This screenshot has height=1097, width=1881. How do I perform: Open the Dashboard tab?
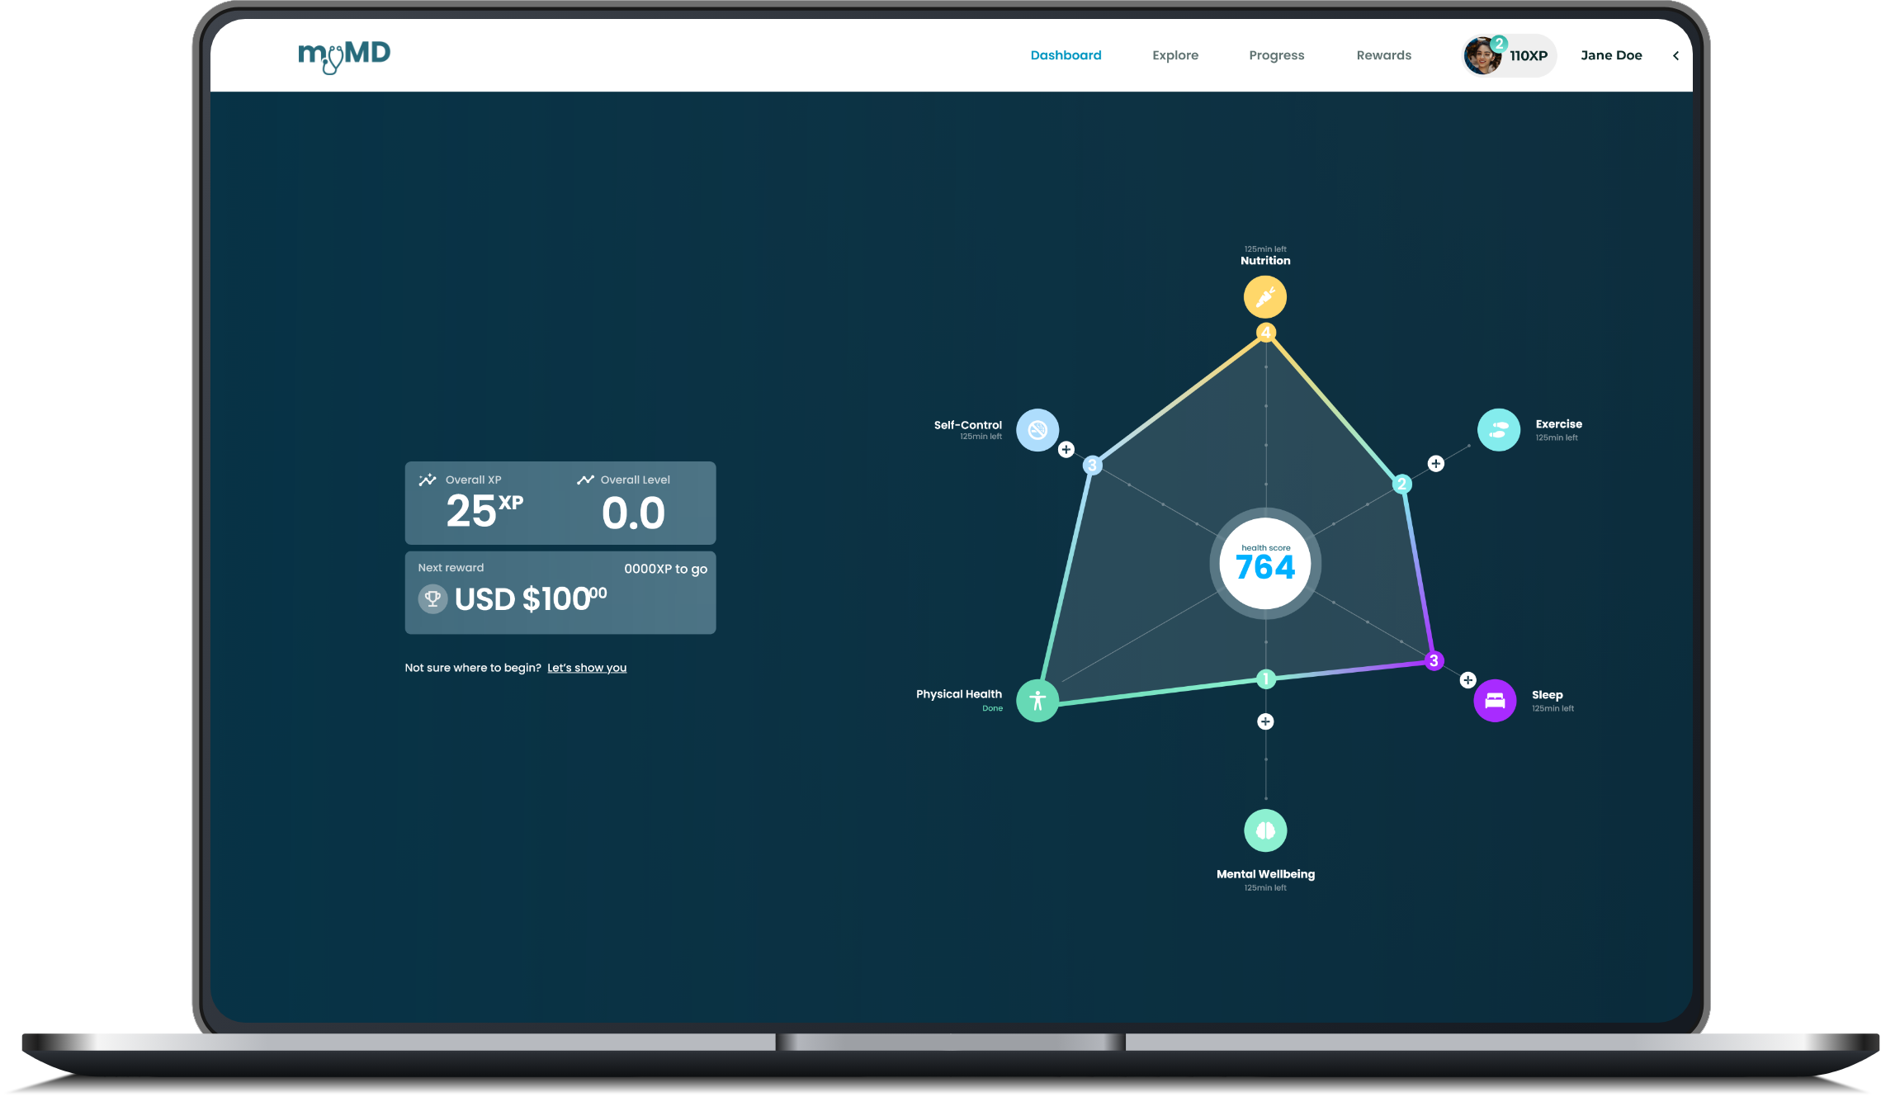tap(1066, 55)
